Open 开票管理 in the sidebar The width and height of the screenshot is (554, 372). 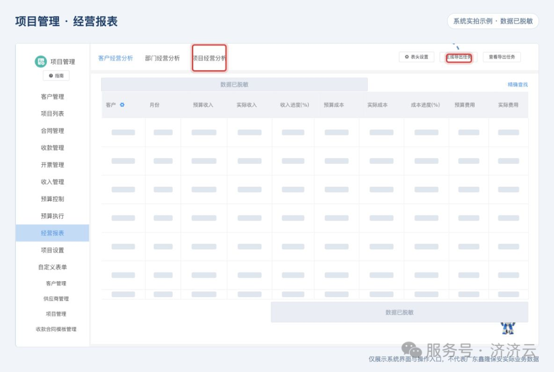coord(52,165)
